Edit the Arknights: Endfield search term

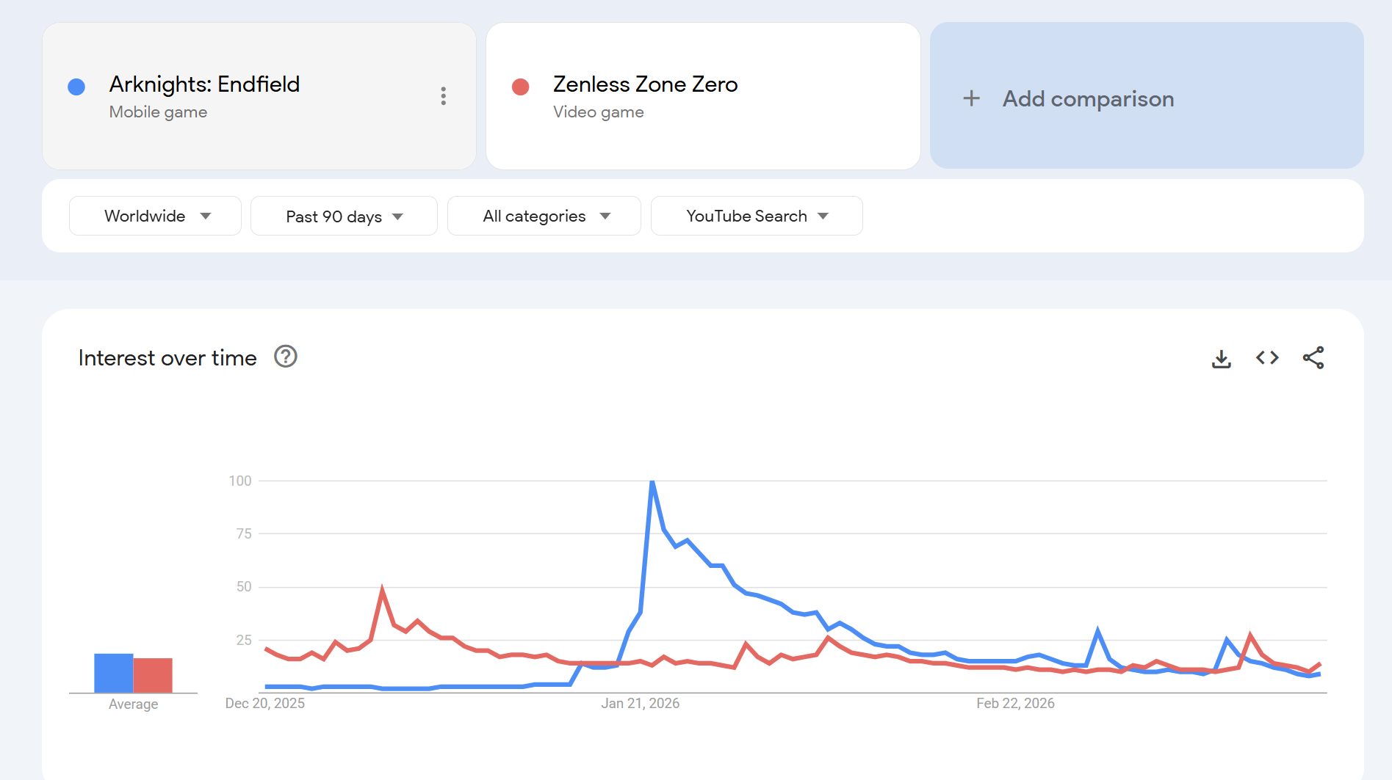(x=204, y=85)
